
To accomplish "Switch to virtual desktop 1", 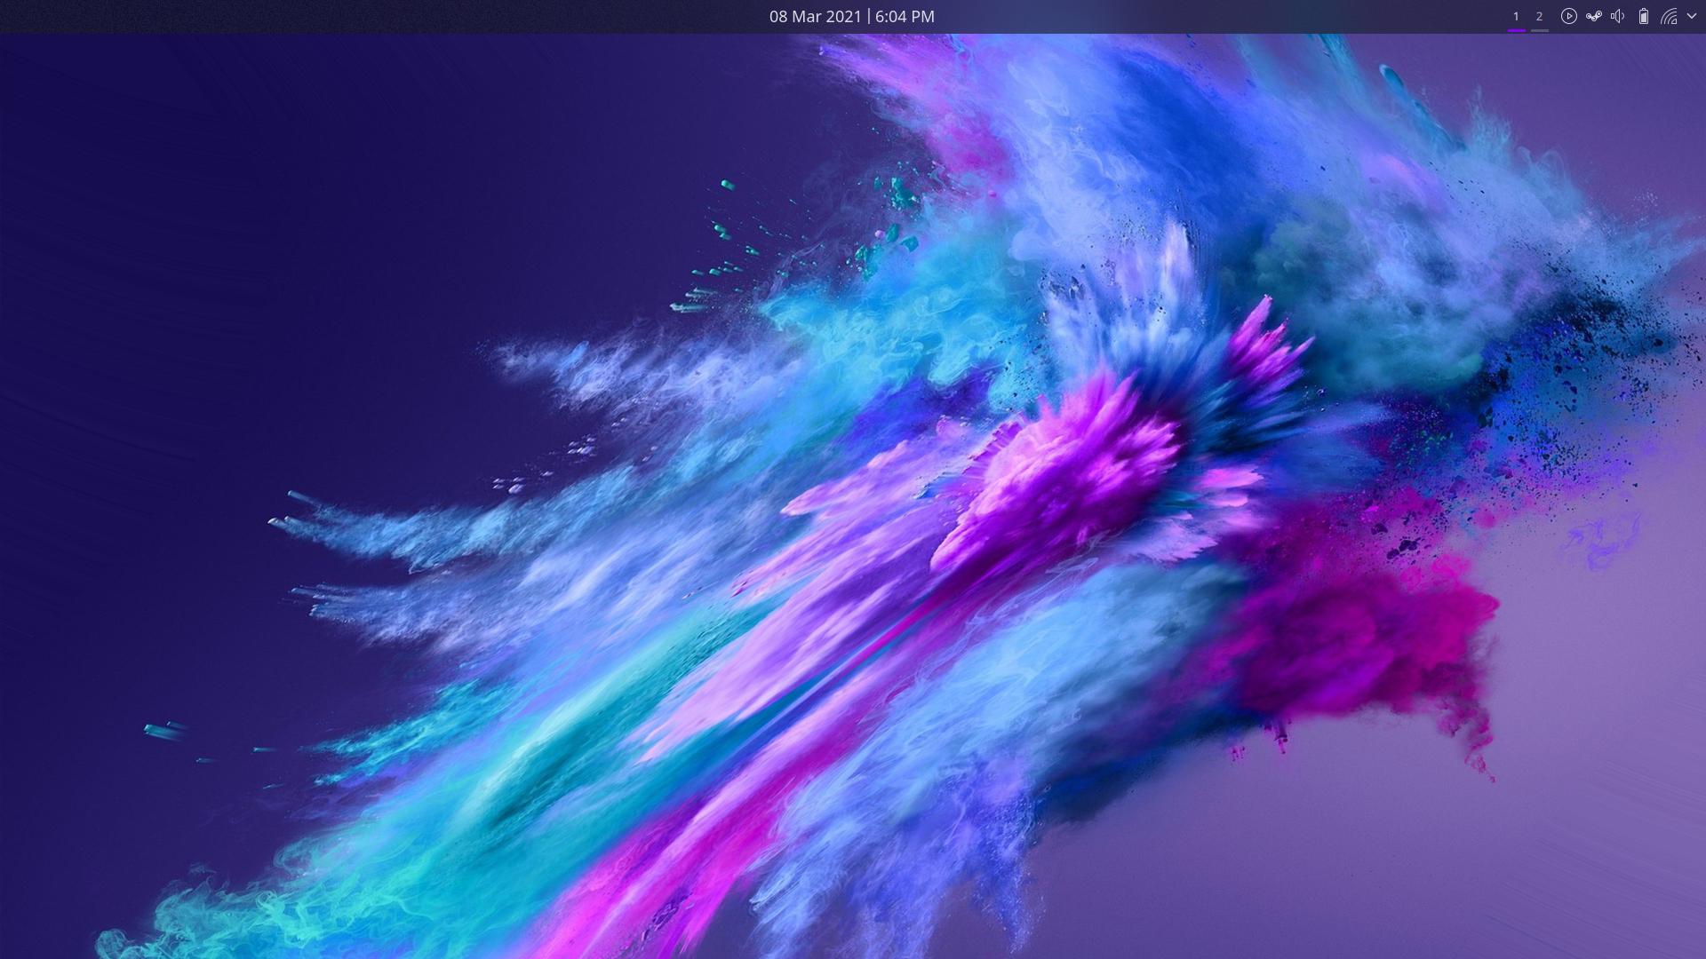I will tap(1516, 16).
